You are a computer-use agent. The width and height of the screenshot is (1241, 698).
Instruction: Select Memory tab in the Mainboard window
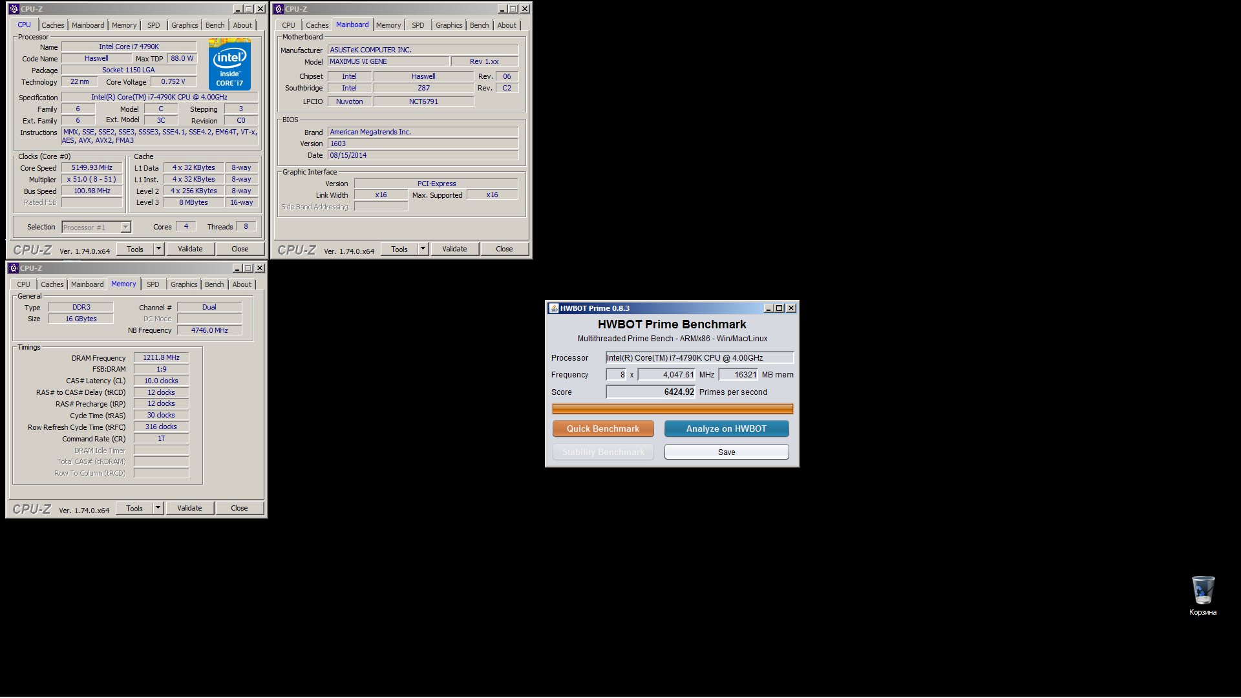click(x=388, y=25)
